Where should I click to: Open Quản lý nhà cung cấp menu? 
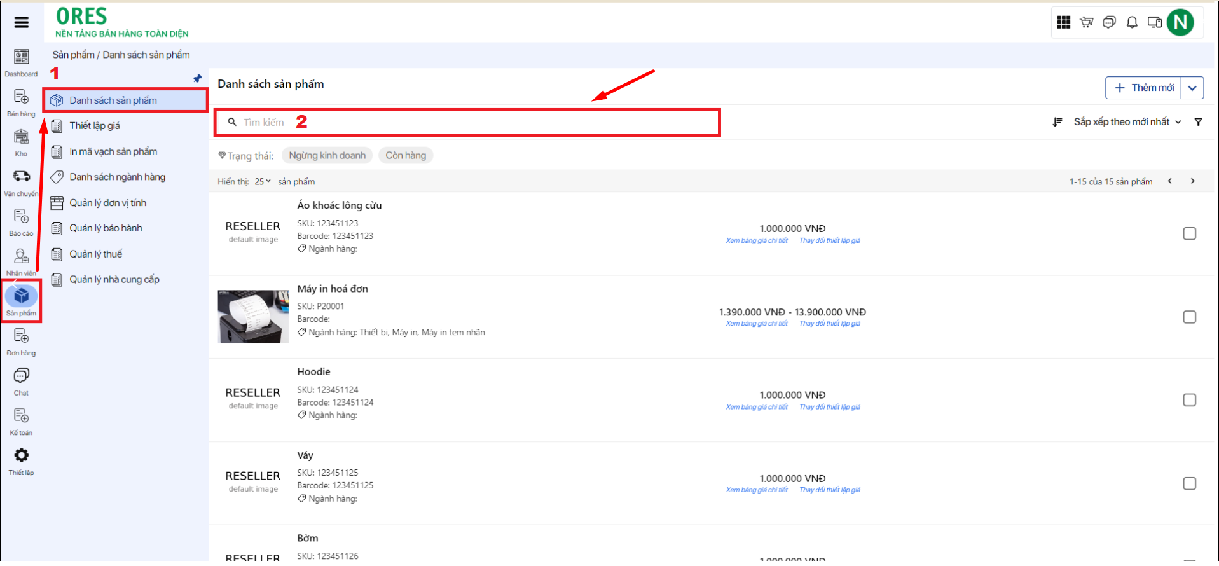(114, 280)
